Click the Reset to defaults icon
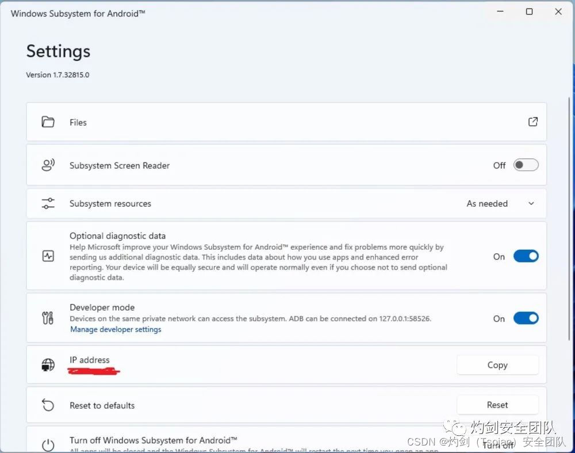The width and height of the screenshot is (575, 453). [48, 405]
